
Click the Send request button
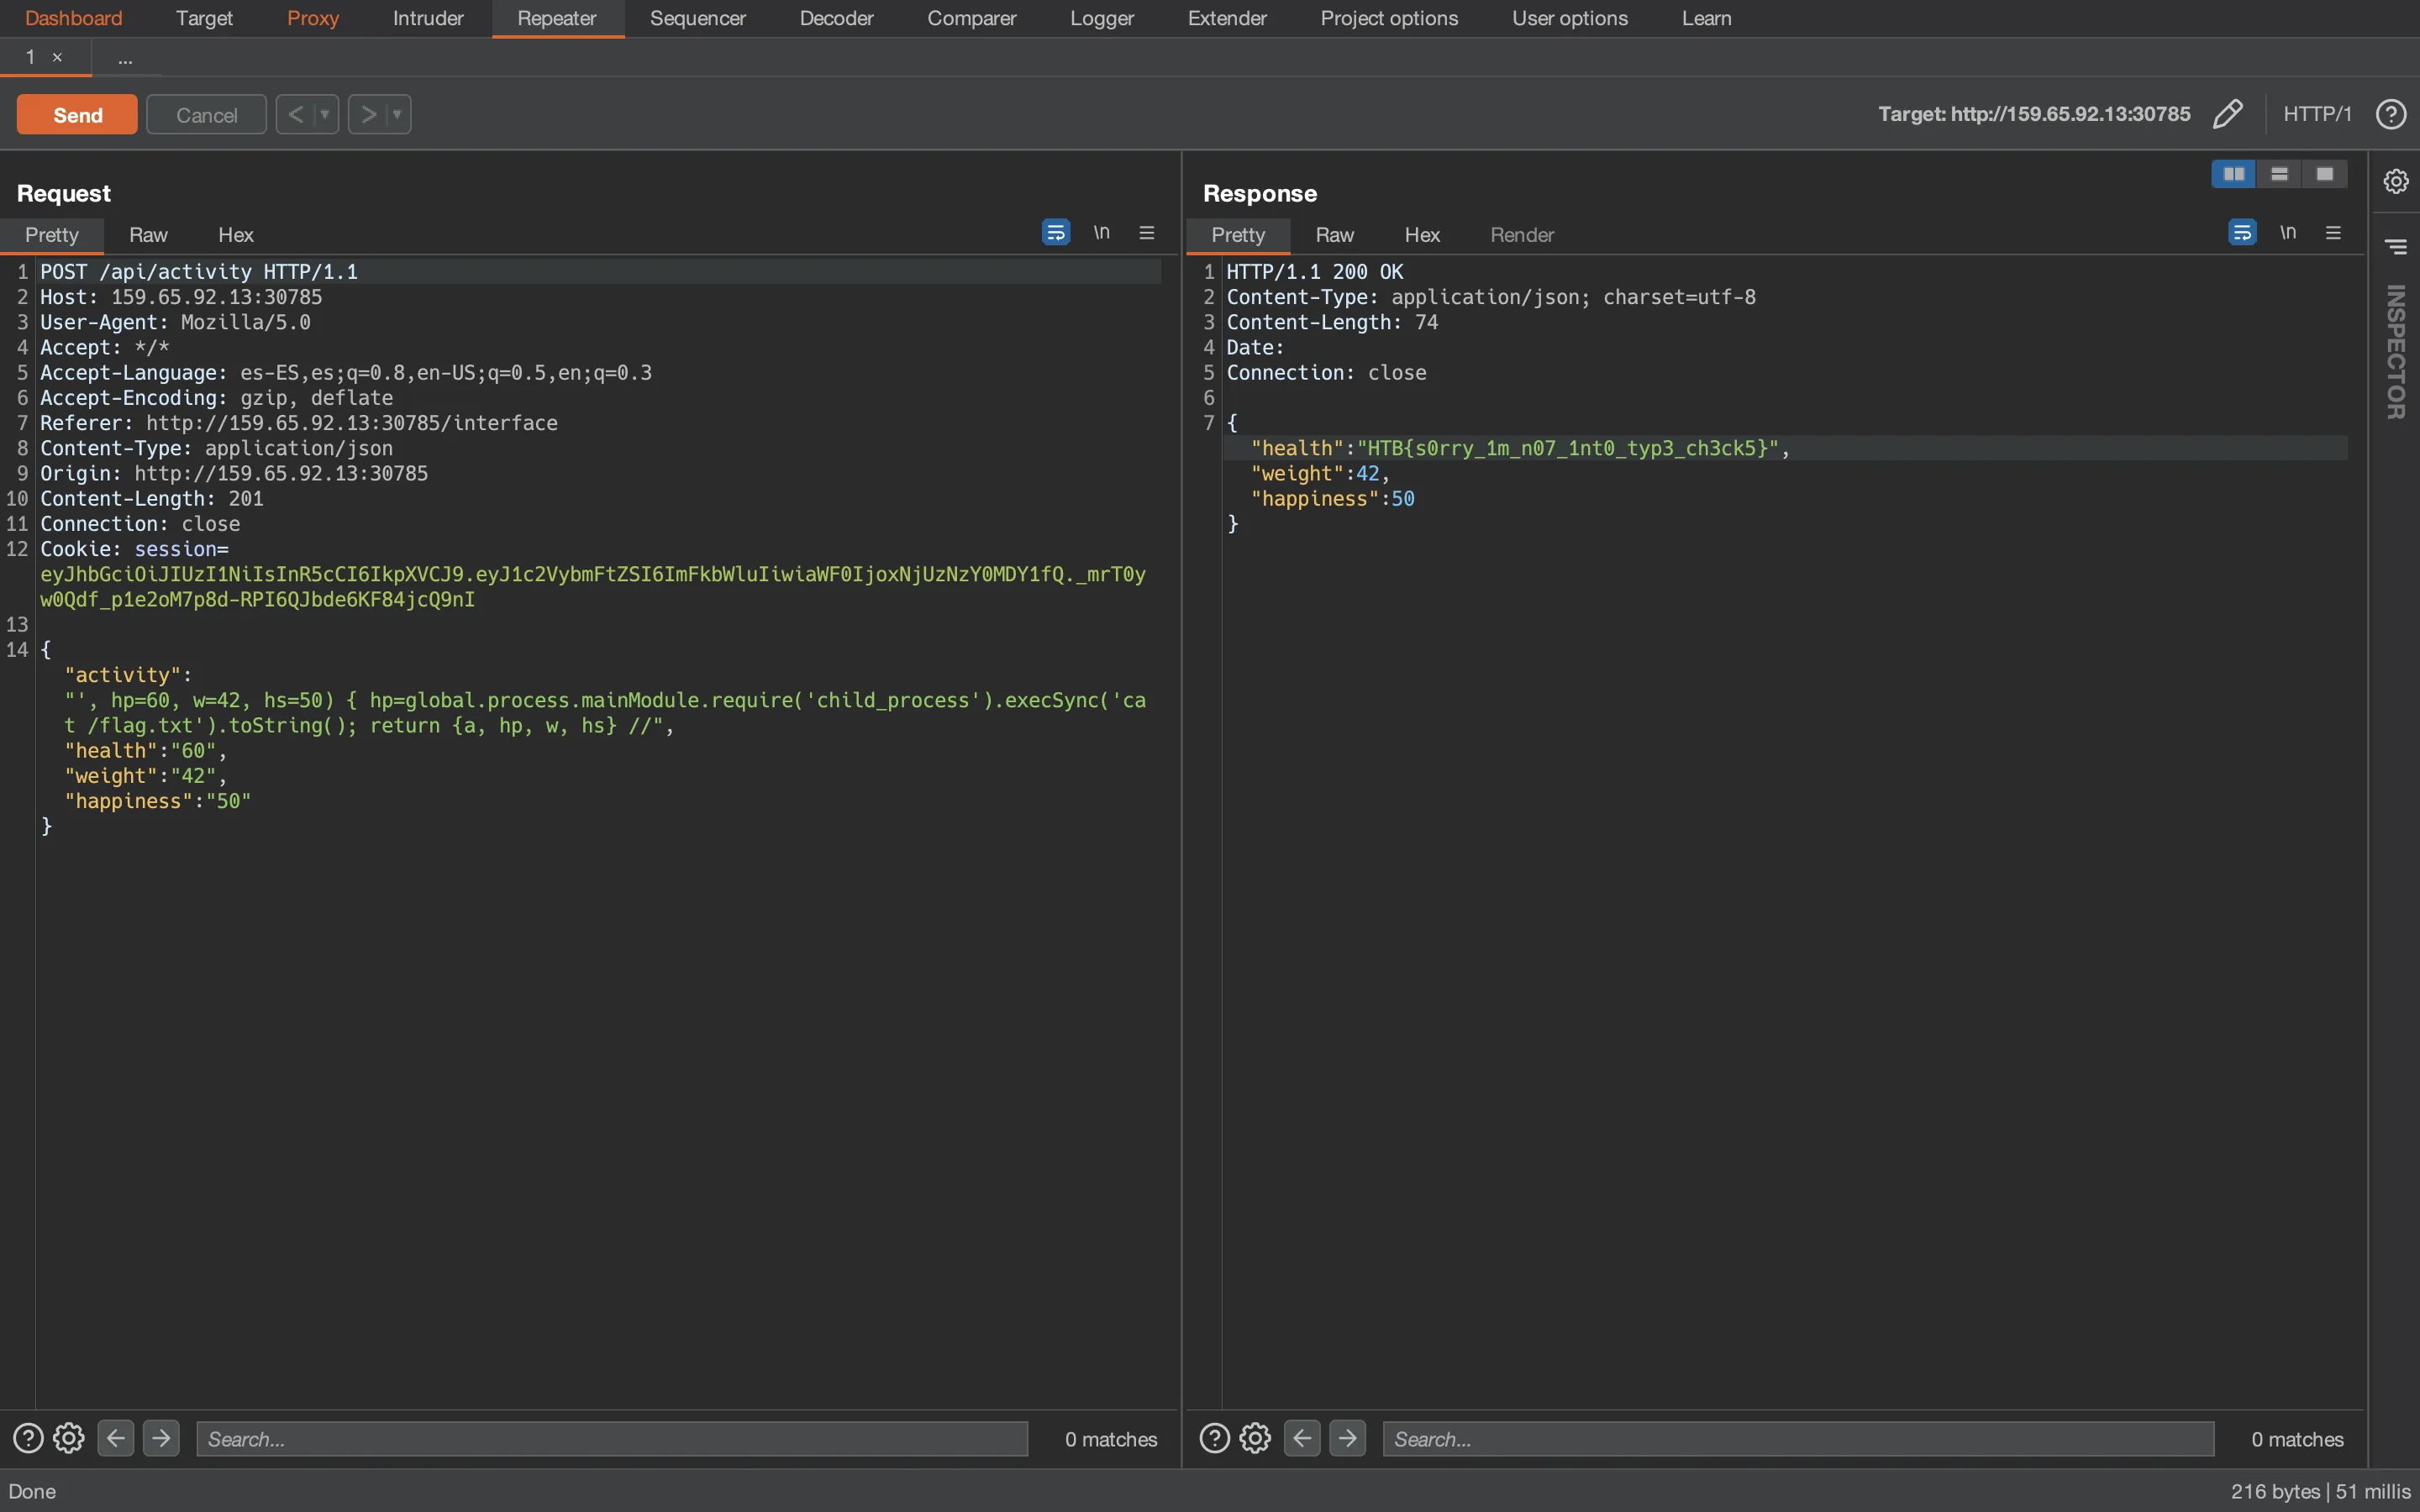pos(77,115)
